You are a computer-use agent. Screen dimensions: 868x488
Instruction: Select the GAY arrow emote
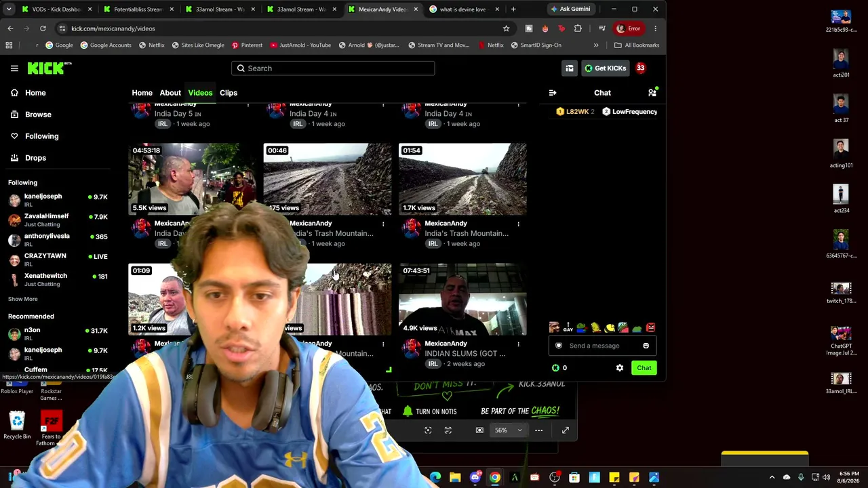(568, 328)
